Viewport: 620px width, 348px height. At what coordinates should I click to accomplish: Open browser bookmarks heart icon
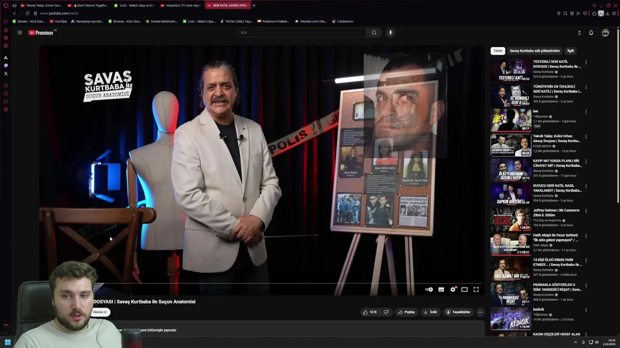[585, 14]
